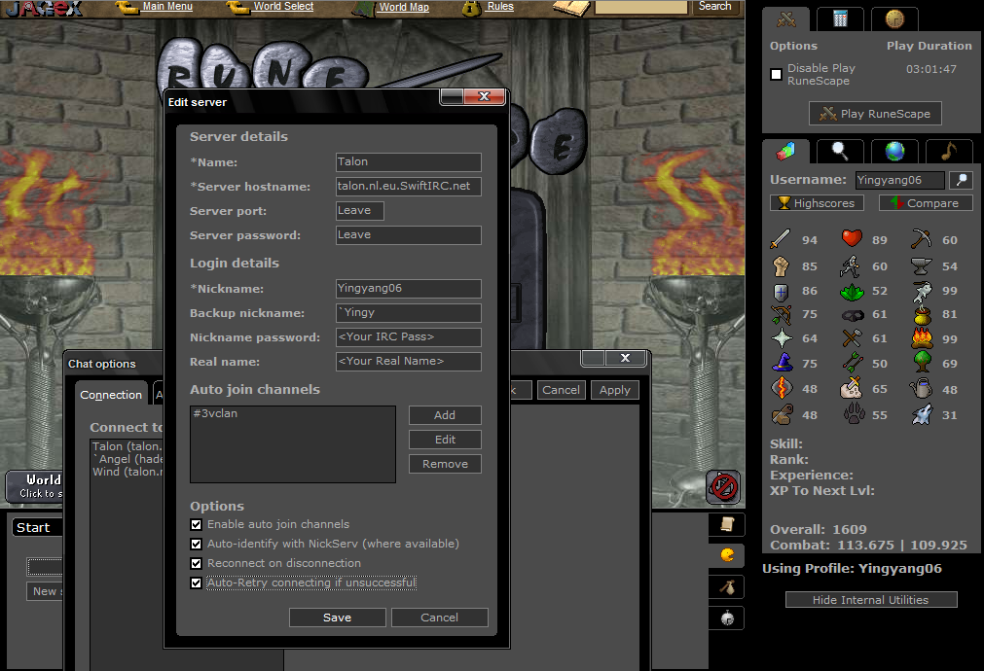The height and width of the screenshot is (671, 984).
Task: Select the Woodcutting tree icon
Action: (x=922, y=363)
